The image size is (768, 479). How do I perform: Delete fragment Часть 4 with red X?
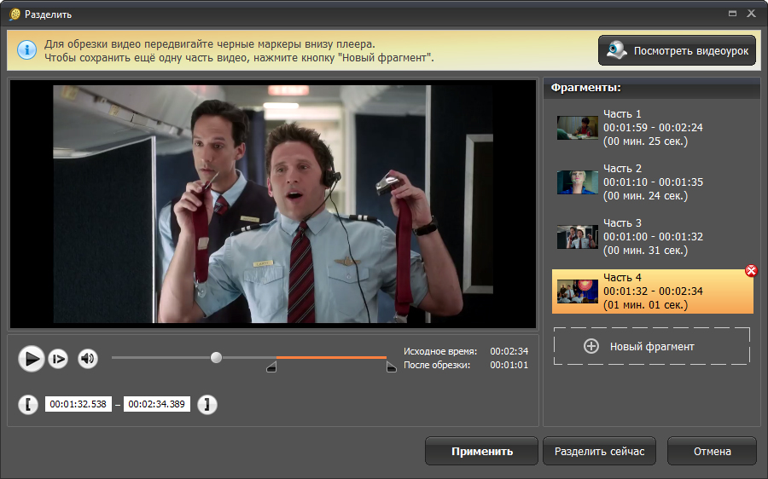[x=751, y=270]
